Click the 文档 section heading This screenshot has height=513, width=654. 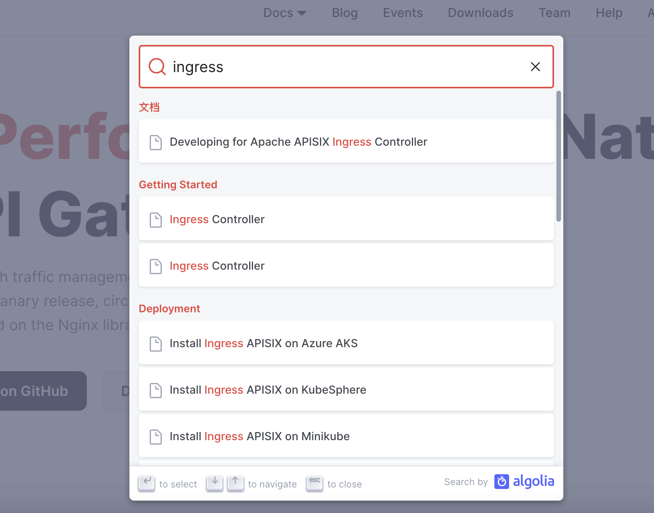point(149,107)
